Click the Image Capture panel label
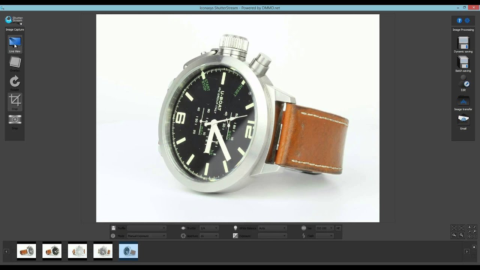480x270 pixels. (15, 30)
